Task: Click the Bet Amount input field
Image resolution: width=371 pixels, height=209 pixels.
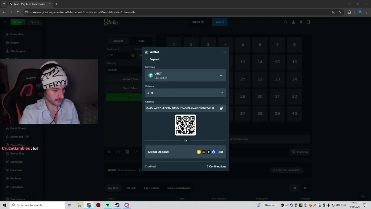Action: coord(121,55)
